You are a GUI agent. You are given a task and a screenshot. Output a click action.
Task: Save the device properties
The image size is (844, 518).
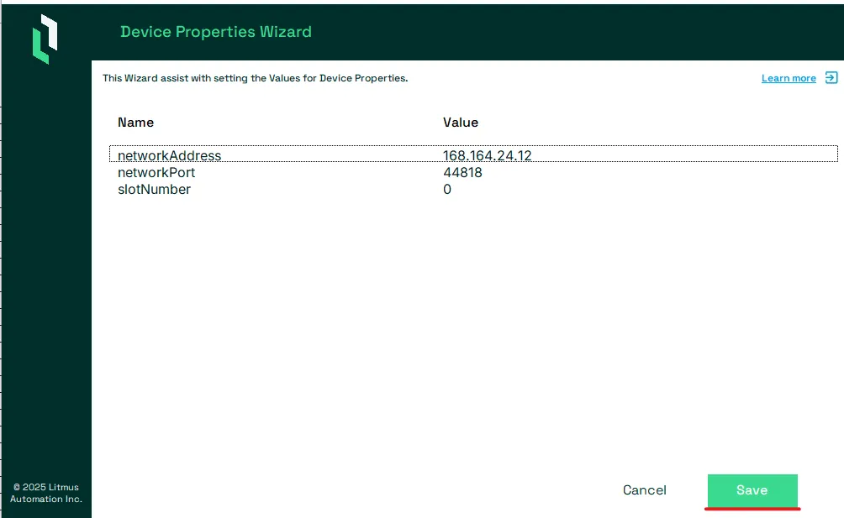point(752,490)
